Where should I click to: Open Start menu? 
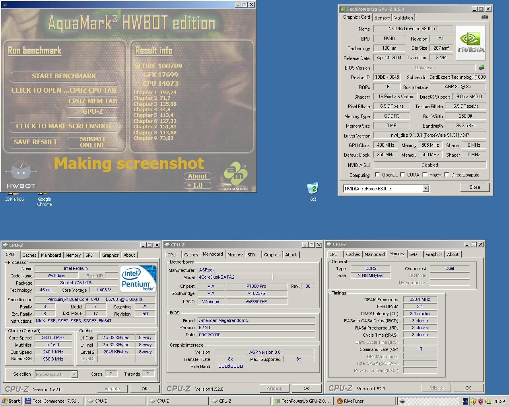click(x=11, y=401)
